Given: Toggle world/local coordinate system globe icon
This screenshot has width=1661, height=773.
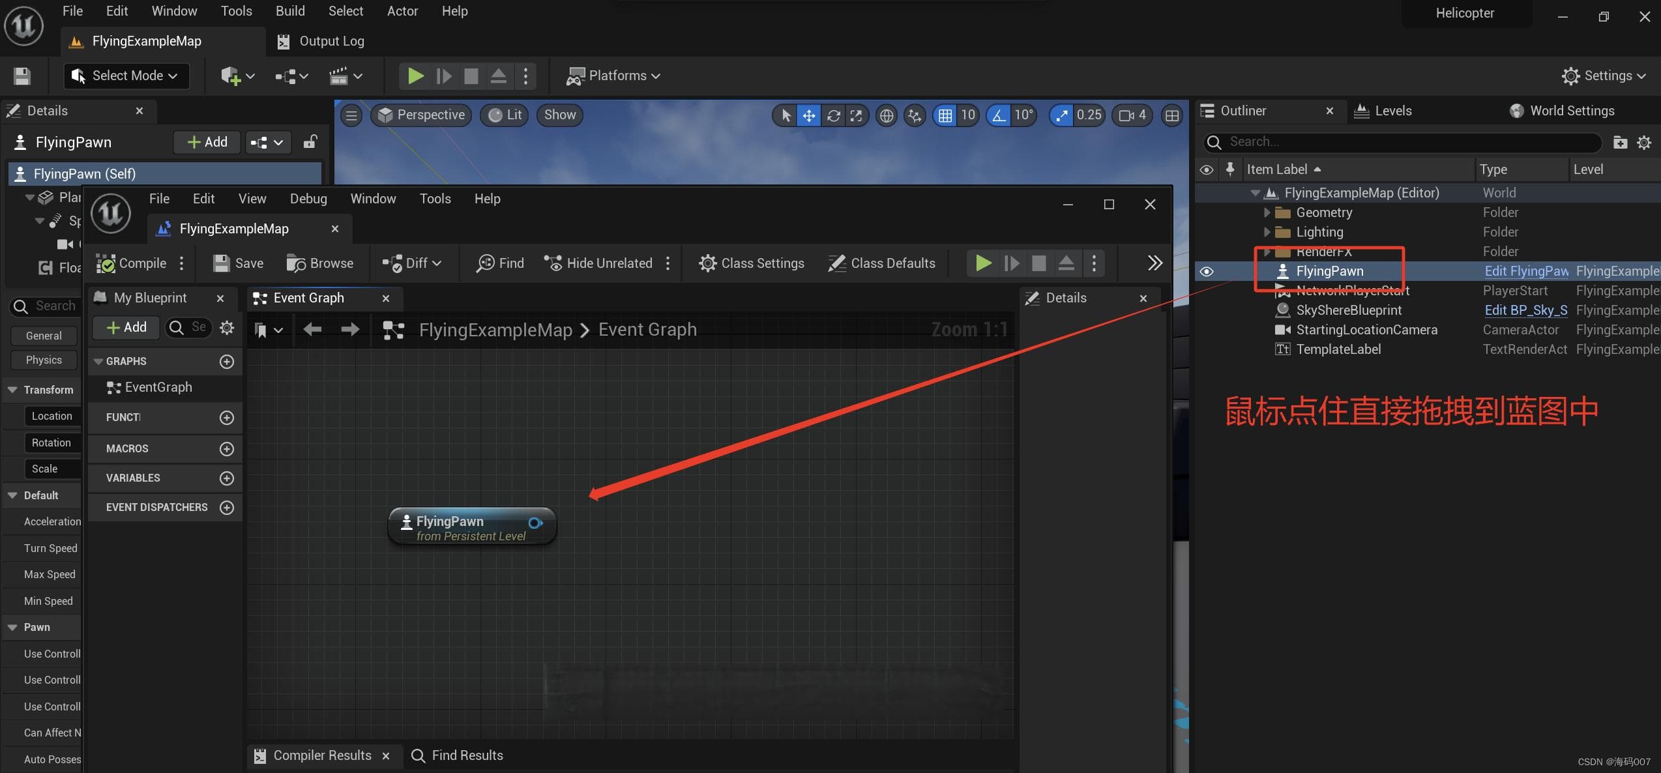Looking at the screenshot, I should [886, 115].
